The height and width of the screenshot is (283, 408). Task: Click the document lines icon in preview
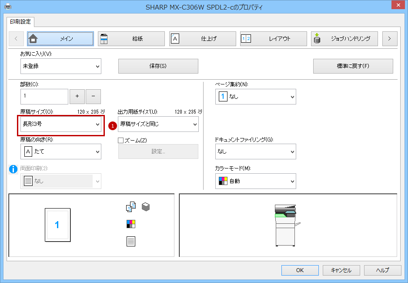tap(131, 241)
